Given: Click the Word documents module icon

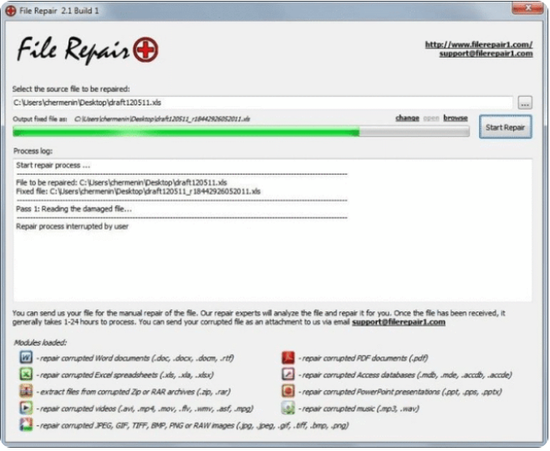Looking at the screenshot, I should (x=26, y=357).
